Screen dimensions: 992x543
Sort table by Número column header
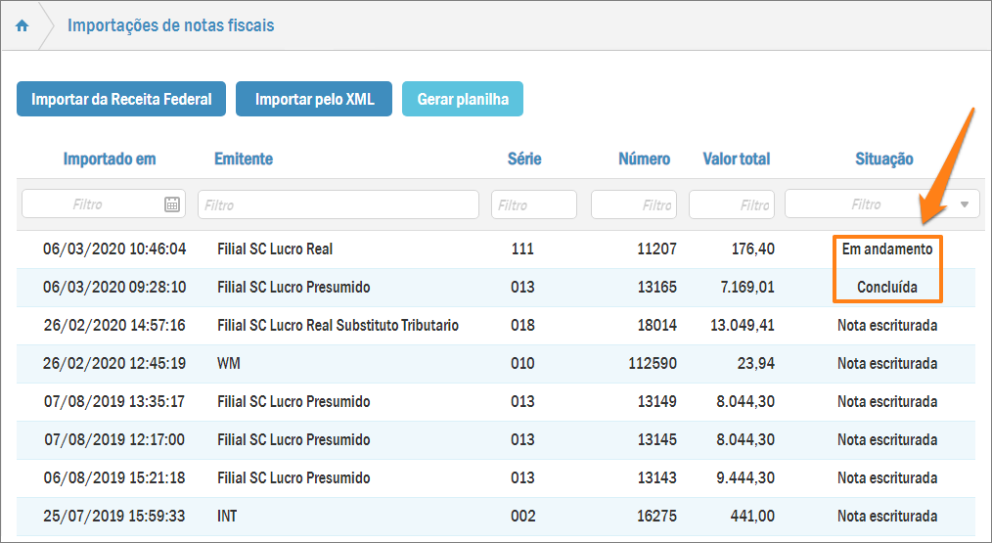coord(644,158)
